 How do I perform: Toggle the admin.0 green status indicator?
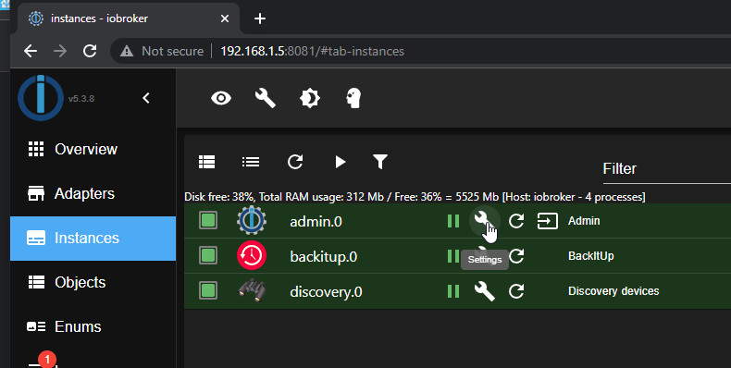[x=208, y=220]
